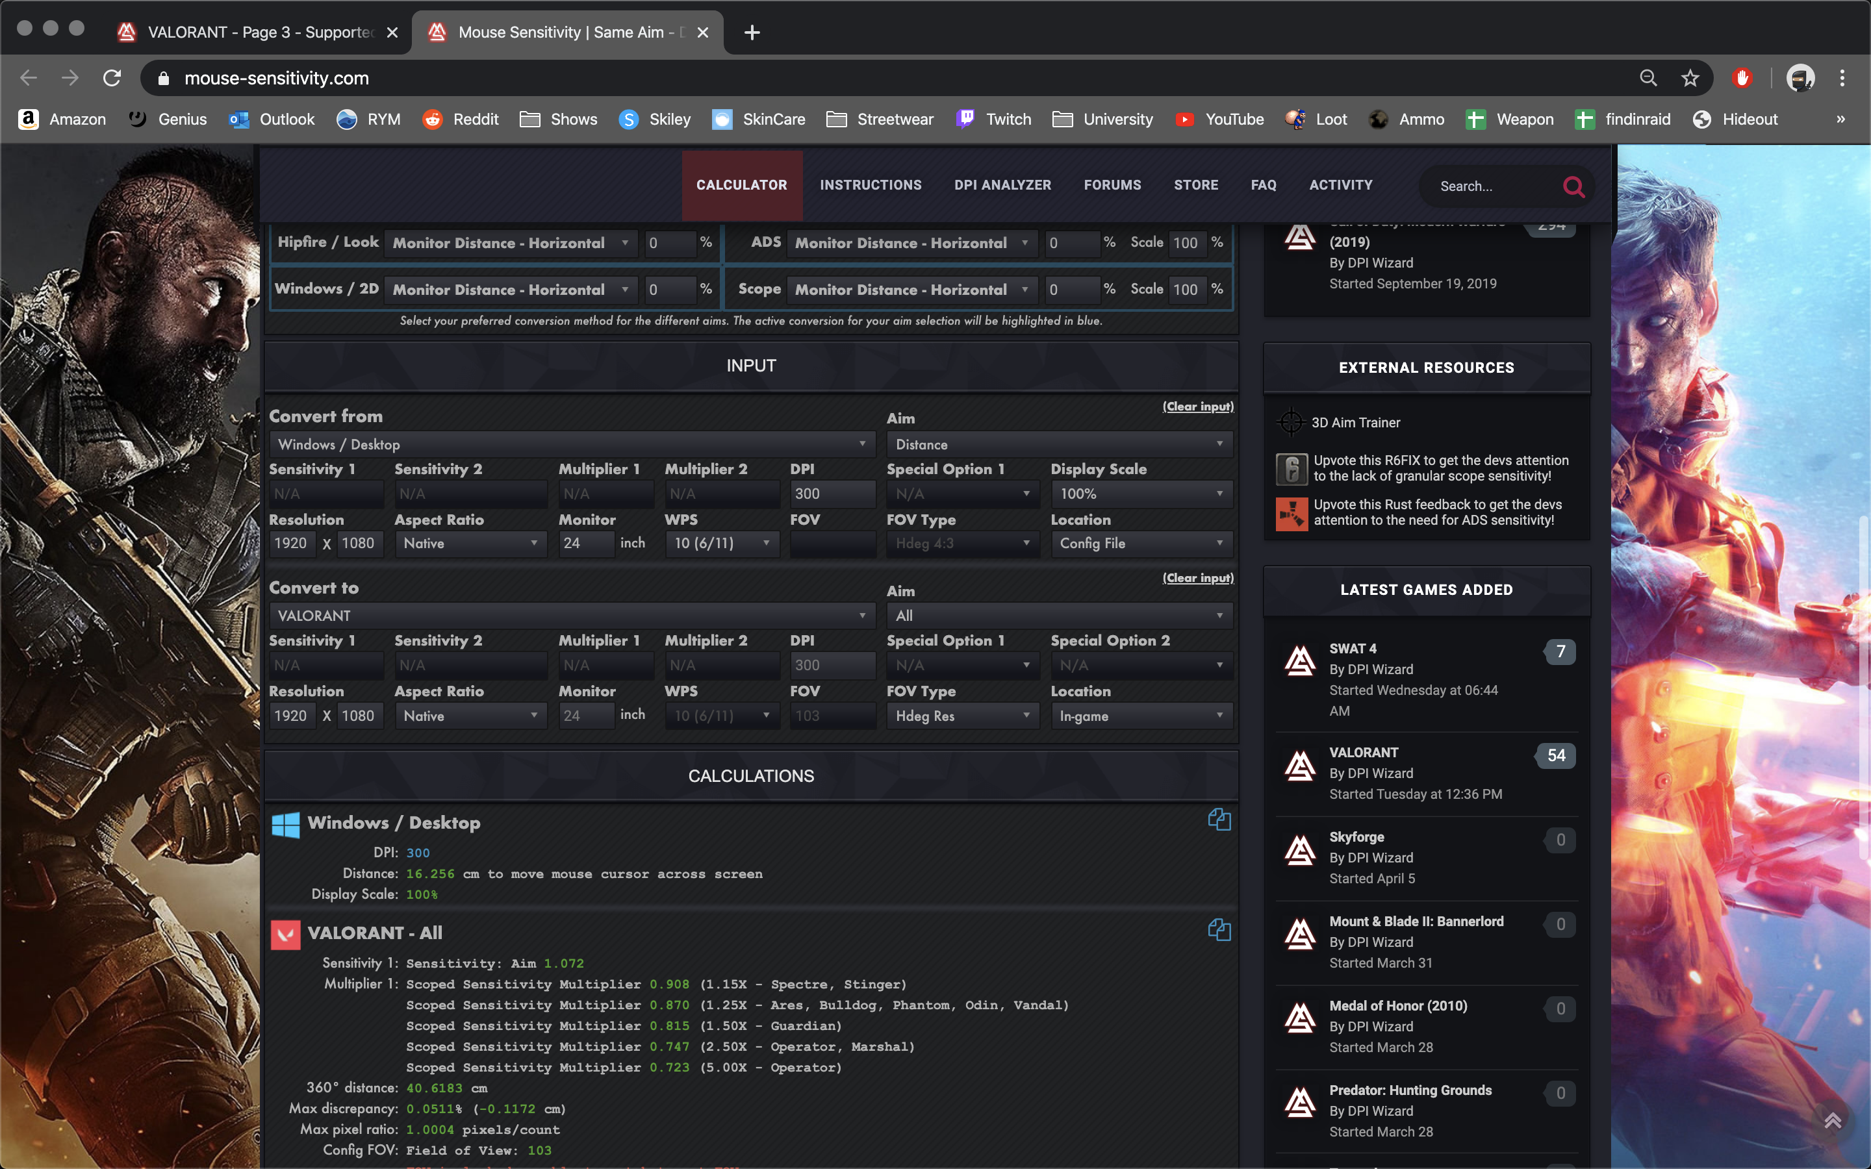1871x1169 pixels.
Task: Open Convert from Aim Distance dropdown
Action: click(1060, 445)
